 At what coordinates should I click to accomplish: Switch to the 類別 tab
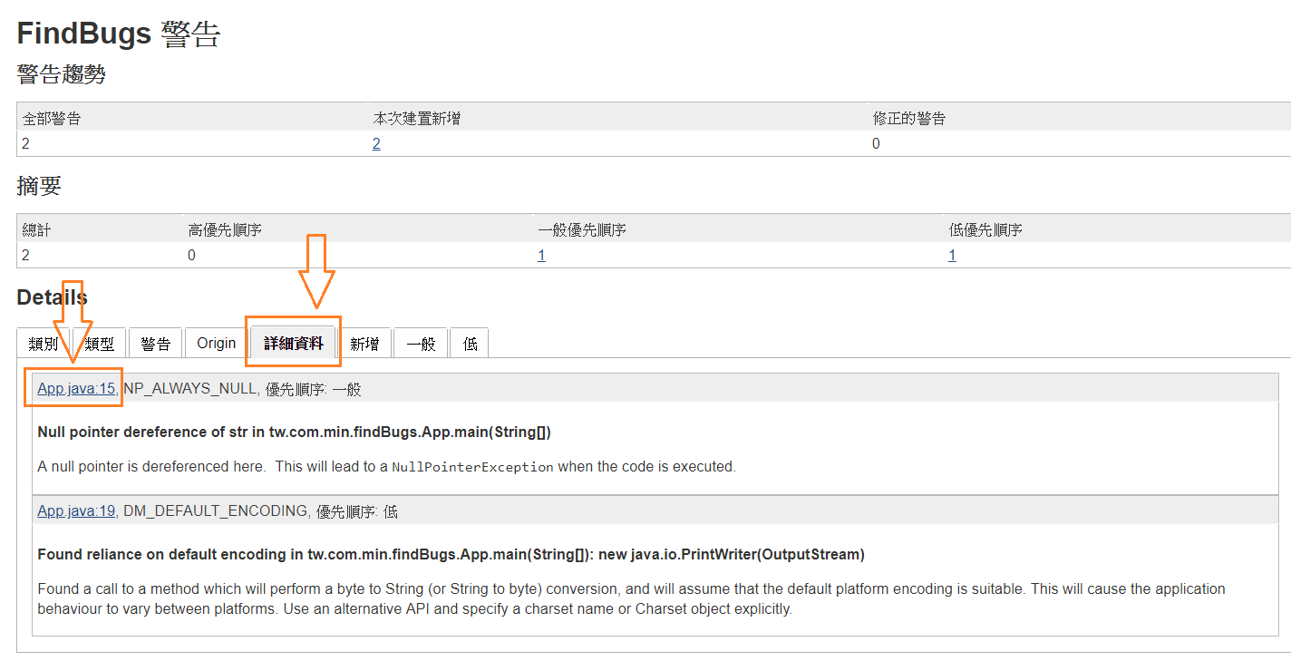coord(43,343)
